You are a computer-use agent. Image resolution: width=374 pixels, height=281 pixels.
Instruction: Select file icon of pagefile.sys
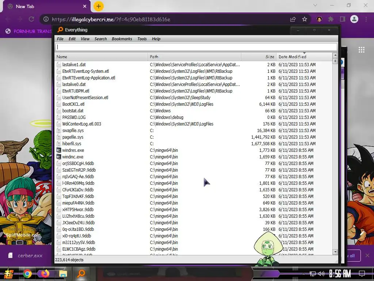[59, 137]
